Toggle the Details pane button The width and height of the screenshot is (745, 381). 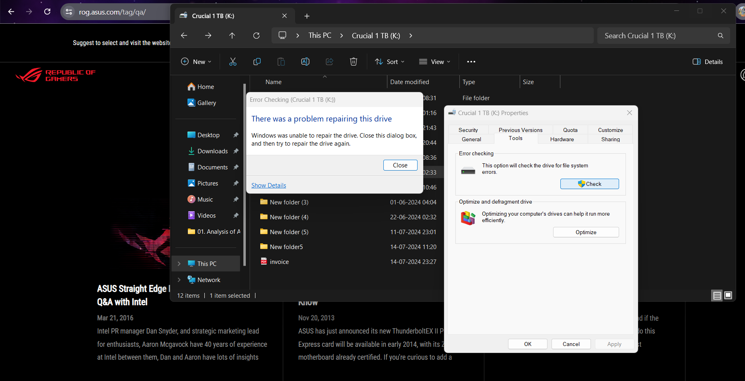pos(708,62)
